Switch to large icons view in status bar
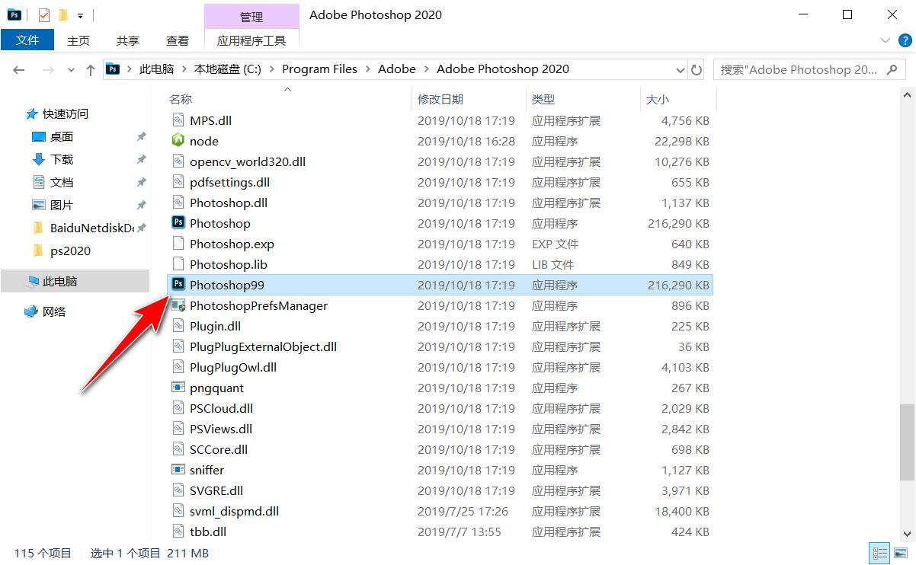The image size is (916, 565). coord(900,553)
